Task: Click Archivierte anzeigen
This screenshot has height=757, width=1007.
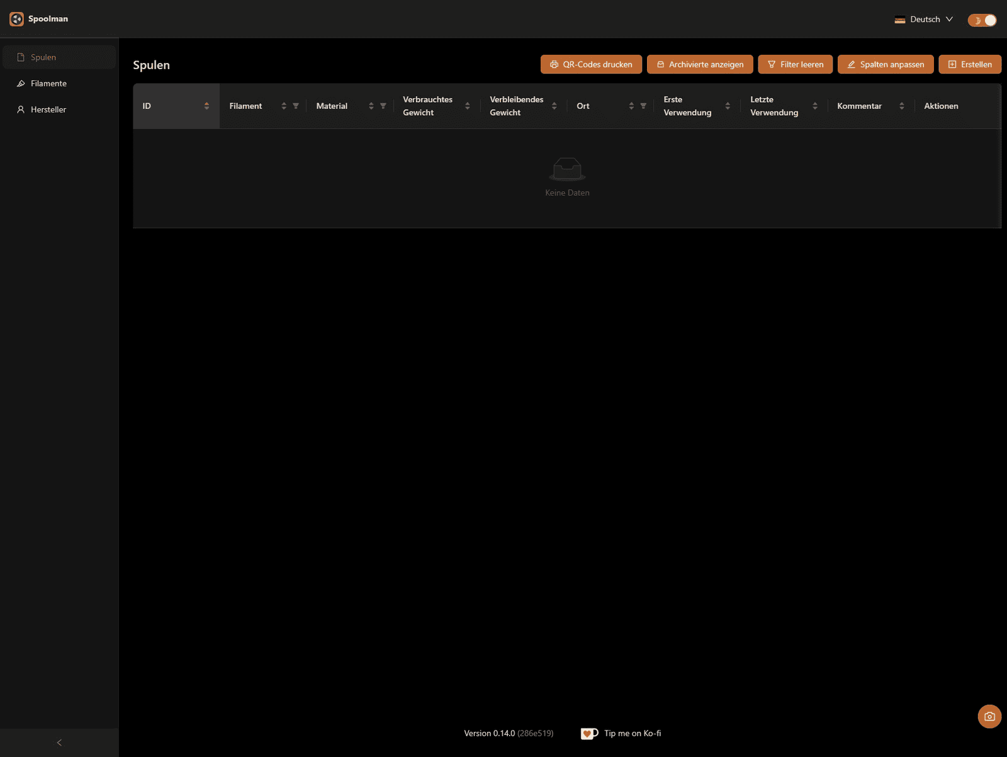Action: (700, 64)
